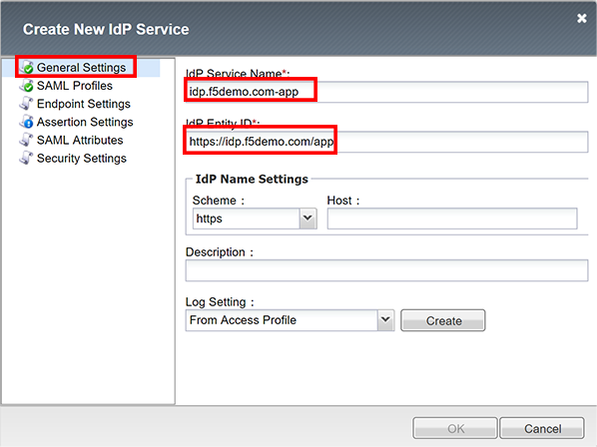Click the General Settings green check icon
597x447 pixels.
coord(27,68)
